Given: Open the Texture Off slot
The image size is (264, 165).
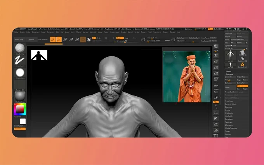Looking at the screenshot, I should 20,85.
